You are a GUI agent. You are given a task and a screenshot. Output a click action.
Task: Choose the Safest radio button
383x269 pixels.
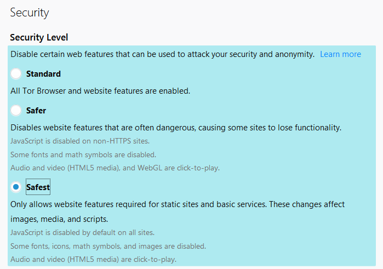(x=16, y=187)
